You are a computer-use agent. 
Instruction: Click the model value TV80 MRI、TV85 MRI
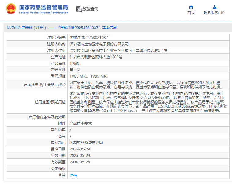(88, 76)
